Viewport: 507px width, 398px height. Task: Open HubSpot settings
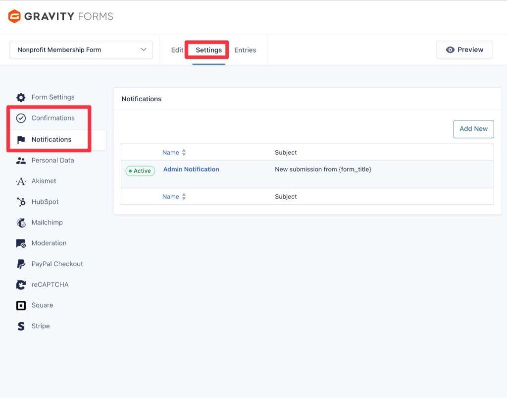coord(45,202)
